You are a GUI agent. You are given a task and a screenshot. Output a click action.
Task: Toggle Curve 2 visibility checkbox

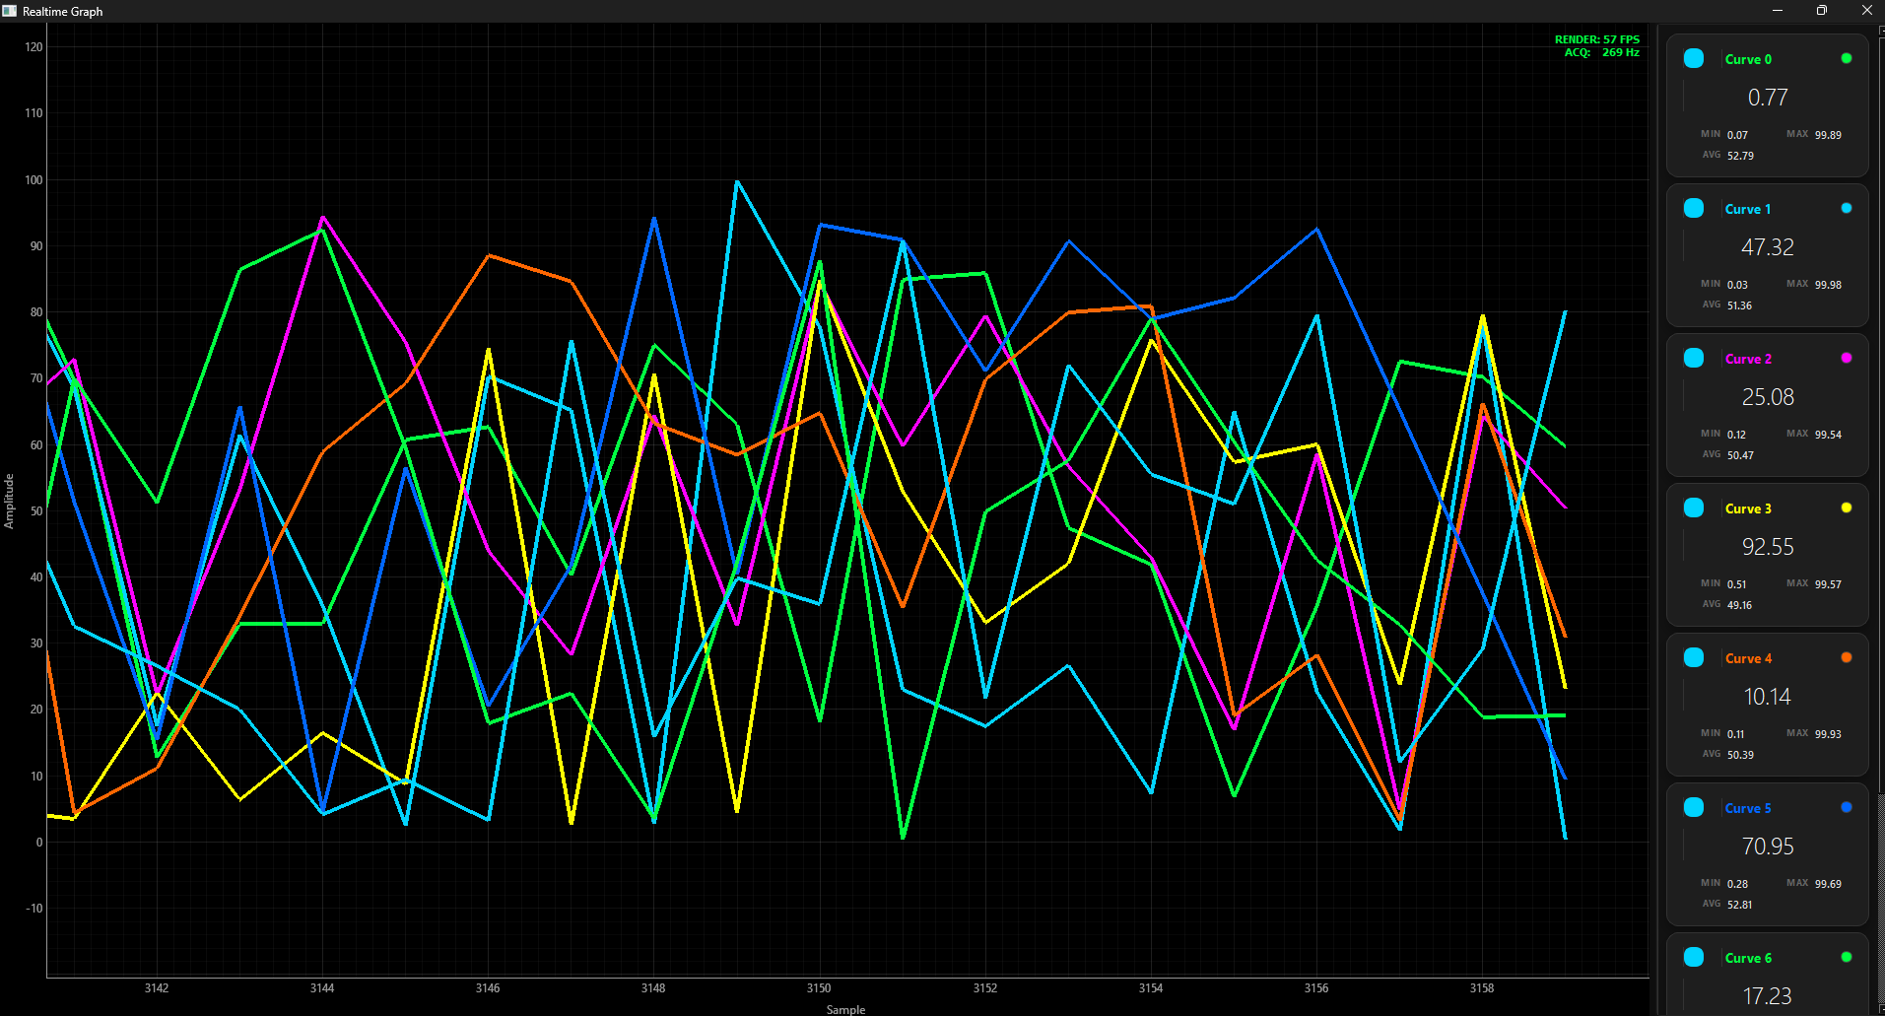coord(1694,358)
